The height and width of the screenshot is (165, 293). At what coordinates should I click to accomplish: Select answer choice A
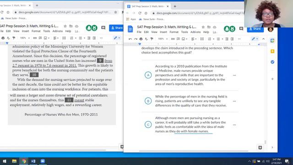(x=148, y=75)
